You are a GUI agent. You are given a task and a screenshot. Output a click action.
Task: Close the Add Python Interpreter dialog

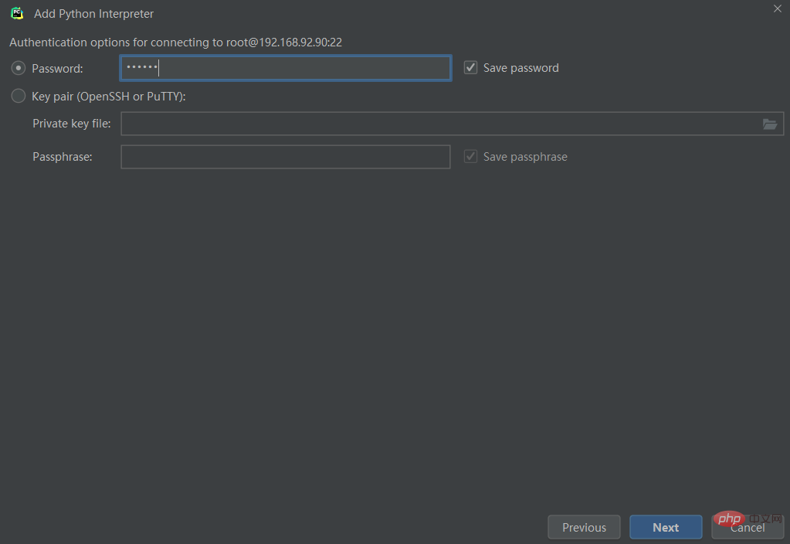coord(778,8)
